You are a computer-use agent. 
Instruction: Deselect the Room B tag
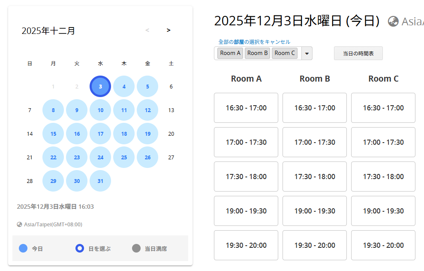point(257,53)
